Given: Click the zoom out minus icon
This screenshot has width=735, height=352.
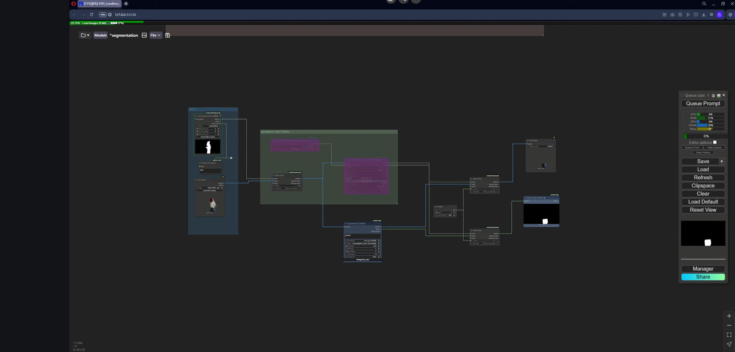Looking at the screenshot, I should [729, 325].
